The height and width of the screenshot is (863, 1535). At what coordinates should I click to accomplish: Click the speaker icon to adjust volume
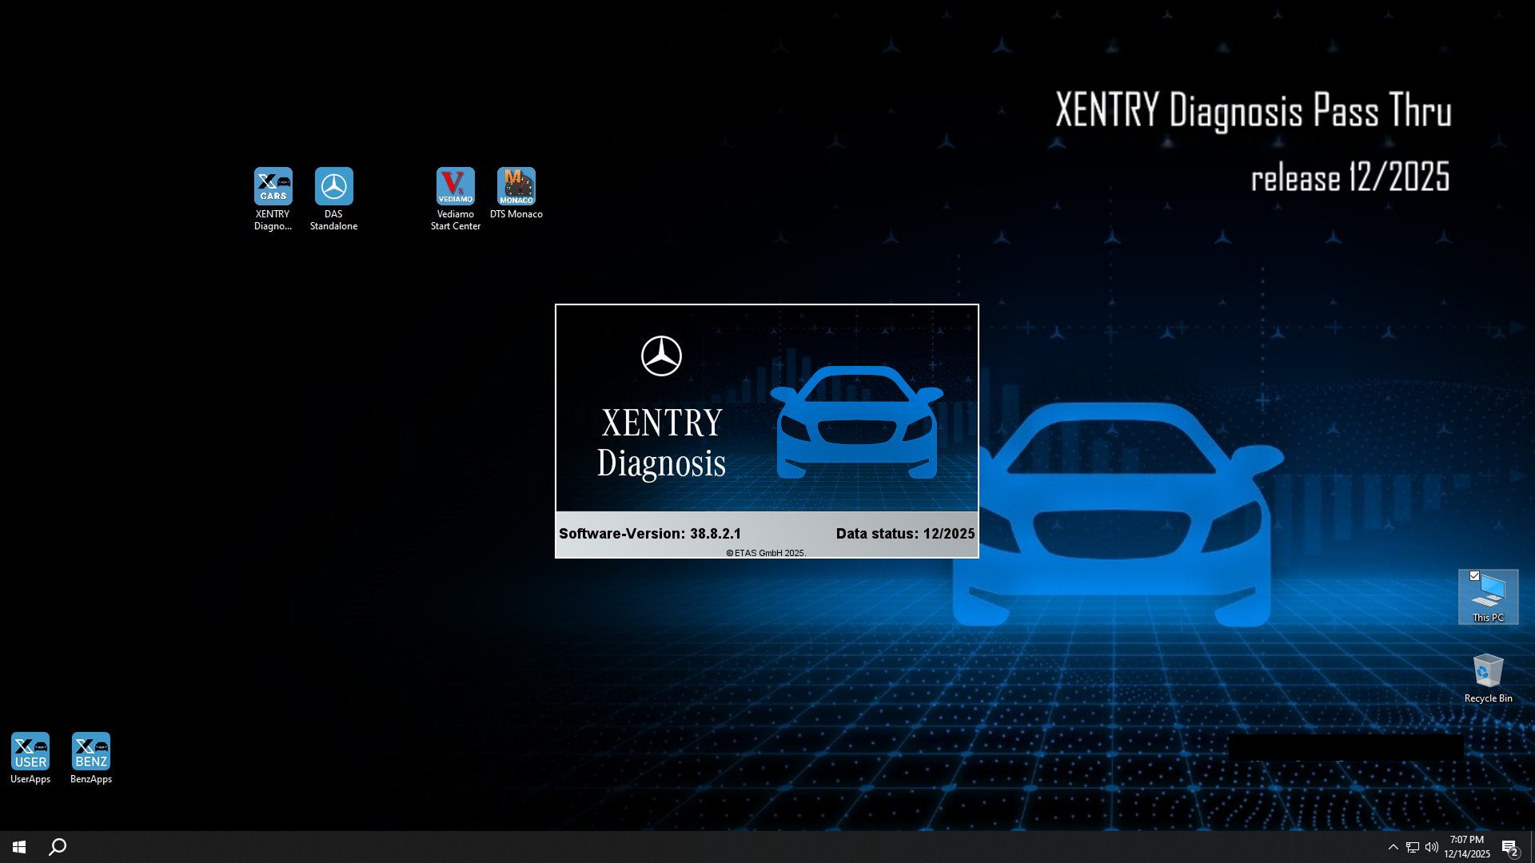pyautogui.click(x=1430, y=846)
